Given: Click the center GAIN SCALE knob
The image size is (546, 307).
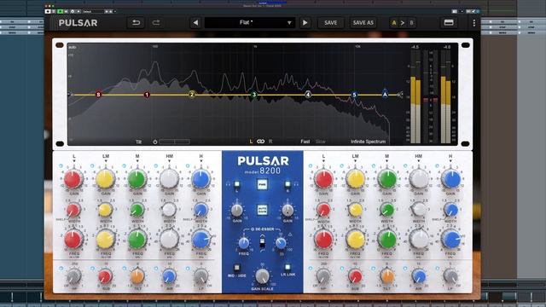Looking at the screenshot, I should (x=262, y=276).
